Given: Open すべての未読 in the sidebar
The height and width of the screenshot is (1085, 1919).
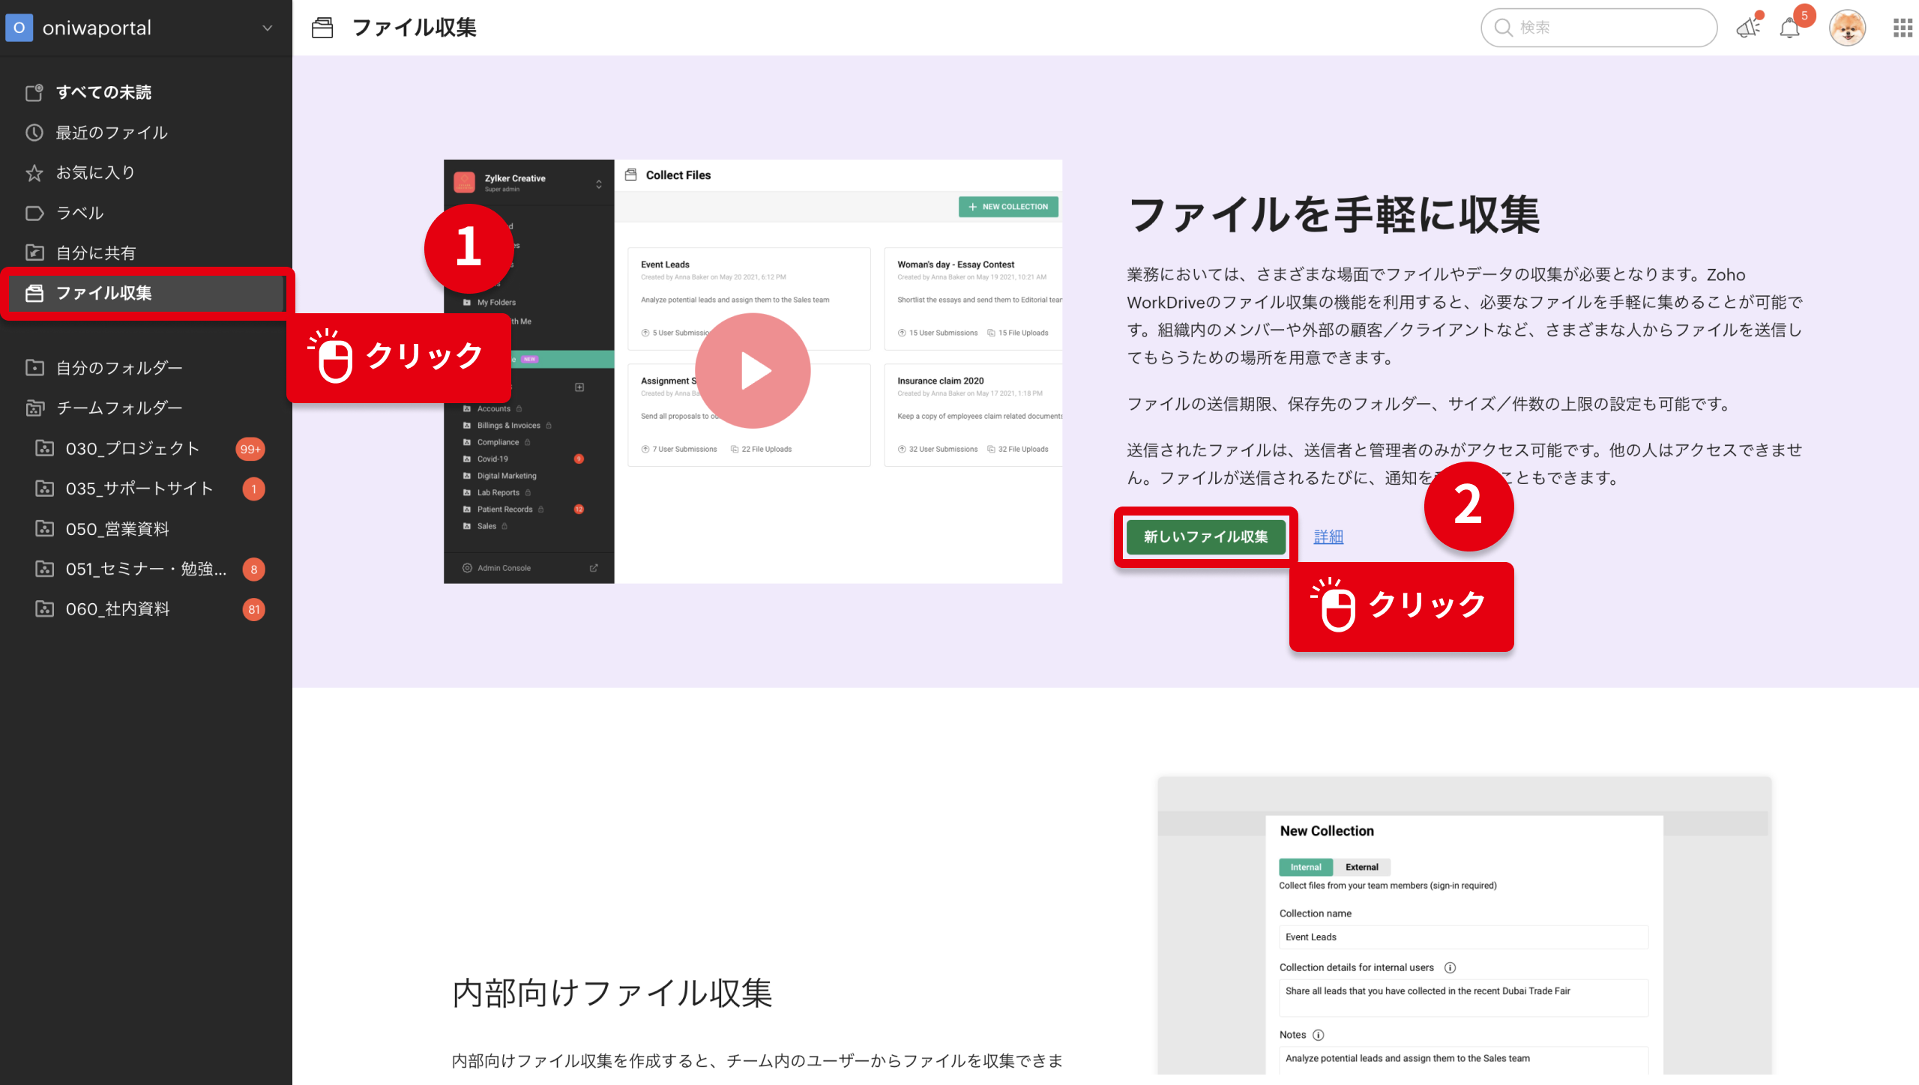Looking at the screenshot, I should pos(103,92).
